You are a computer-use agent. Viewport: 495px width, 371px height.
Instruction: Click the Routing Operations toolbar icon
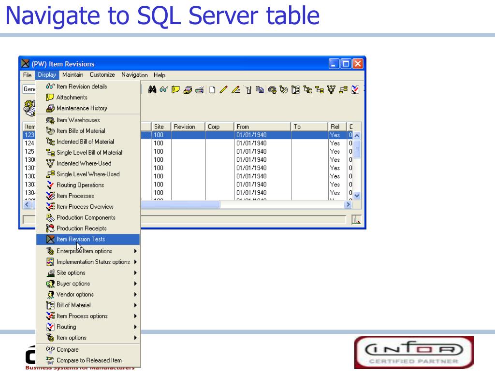(355, 89)
